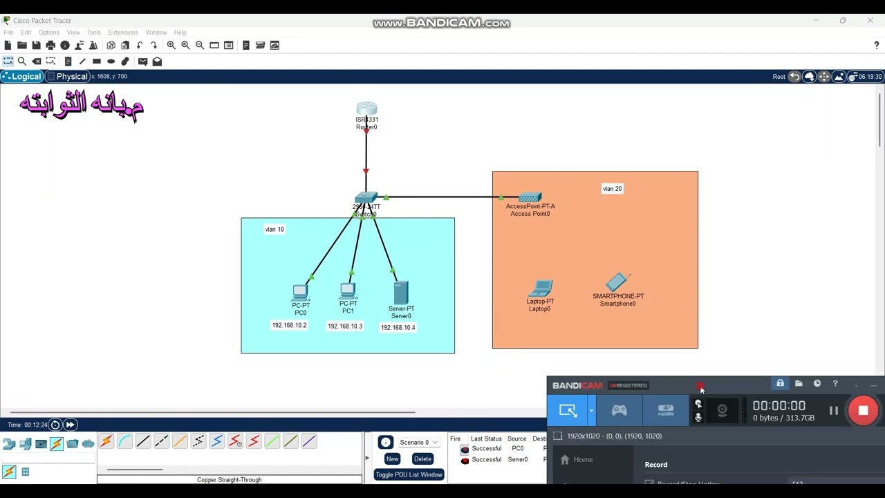Open the Extensions menu

[x=123, y=33]
